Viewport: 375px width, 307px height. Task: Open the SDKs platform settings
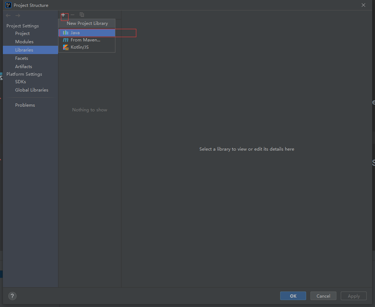(20, 81)
